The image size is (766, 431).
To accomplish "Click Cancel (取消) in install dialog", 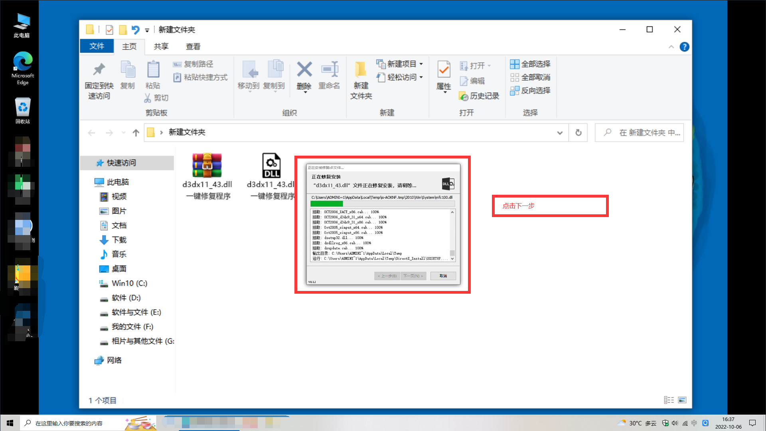I will point(443,276).
